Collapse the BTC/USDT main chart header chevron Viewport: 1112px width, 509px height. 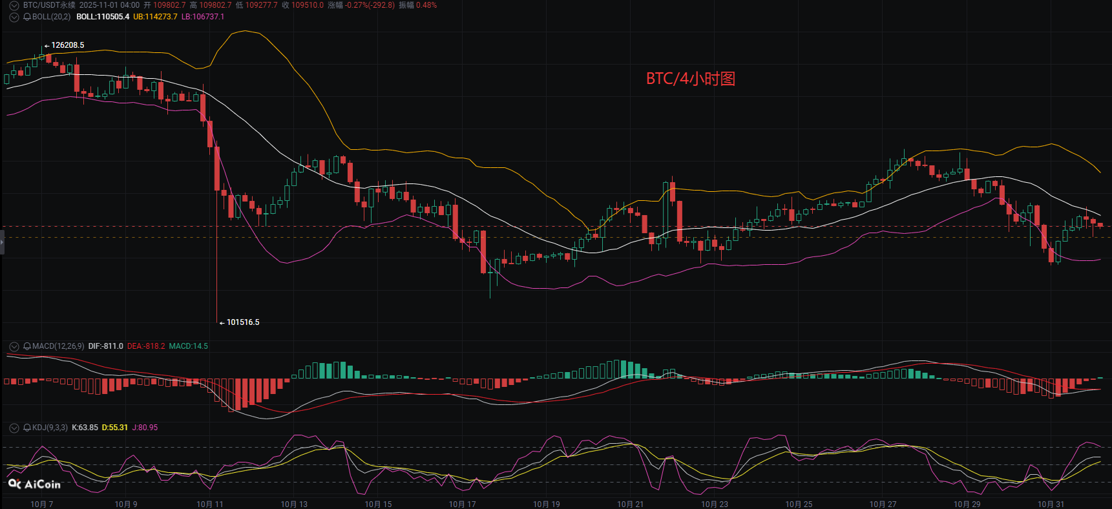click(14, 5)
